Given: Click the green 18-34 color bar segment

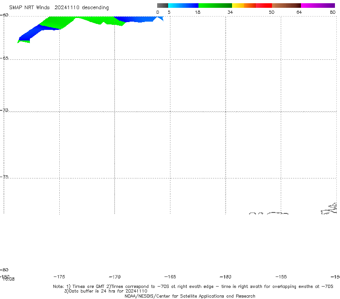Looking at the screenshot, I should pos(215,6).
